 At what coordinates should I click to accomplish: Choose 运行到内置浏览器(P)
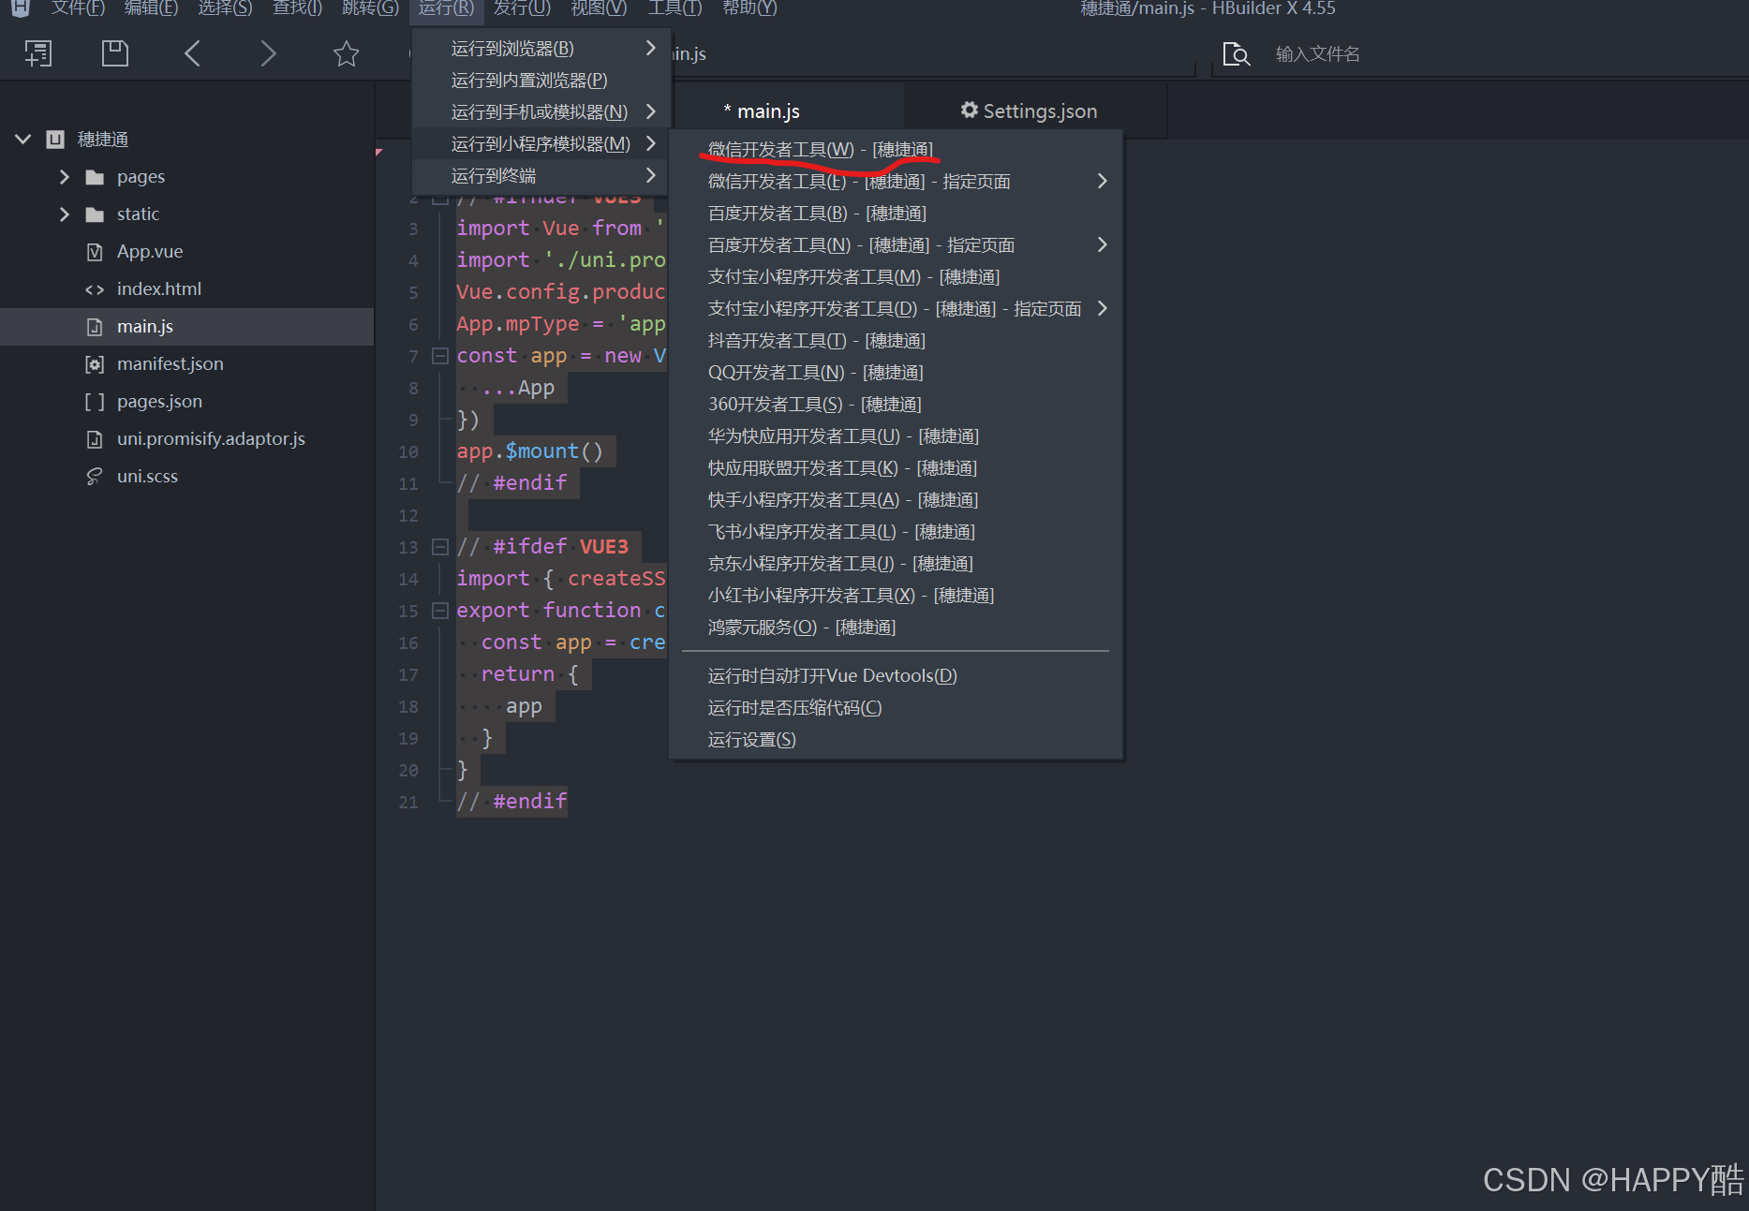coord(529,81)
